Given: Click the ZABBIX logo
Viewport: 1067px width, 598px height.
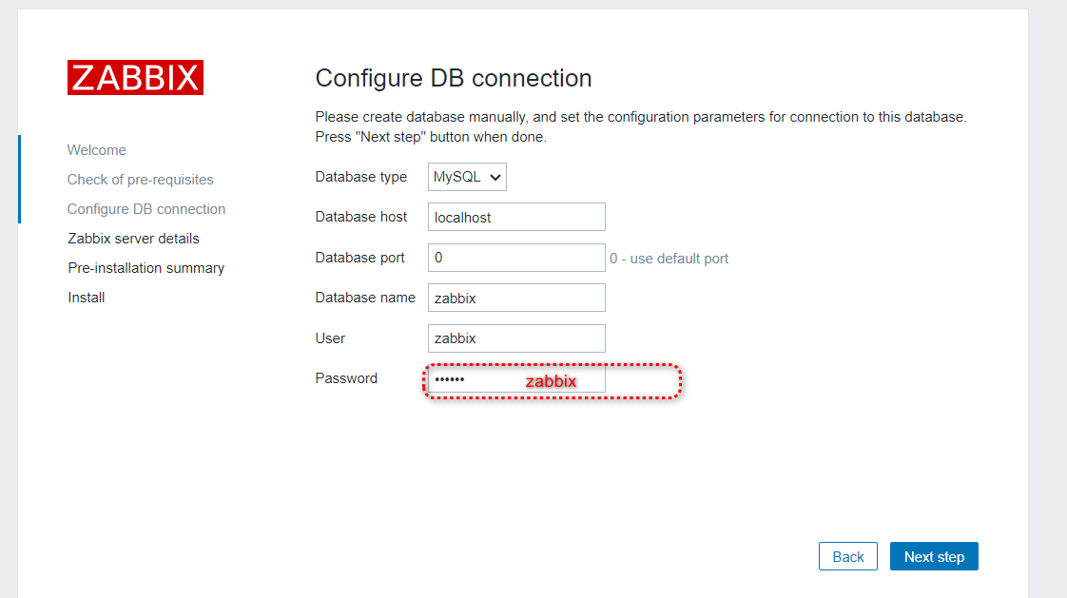Looking at the screenshot, I should tap(134, 77).
